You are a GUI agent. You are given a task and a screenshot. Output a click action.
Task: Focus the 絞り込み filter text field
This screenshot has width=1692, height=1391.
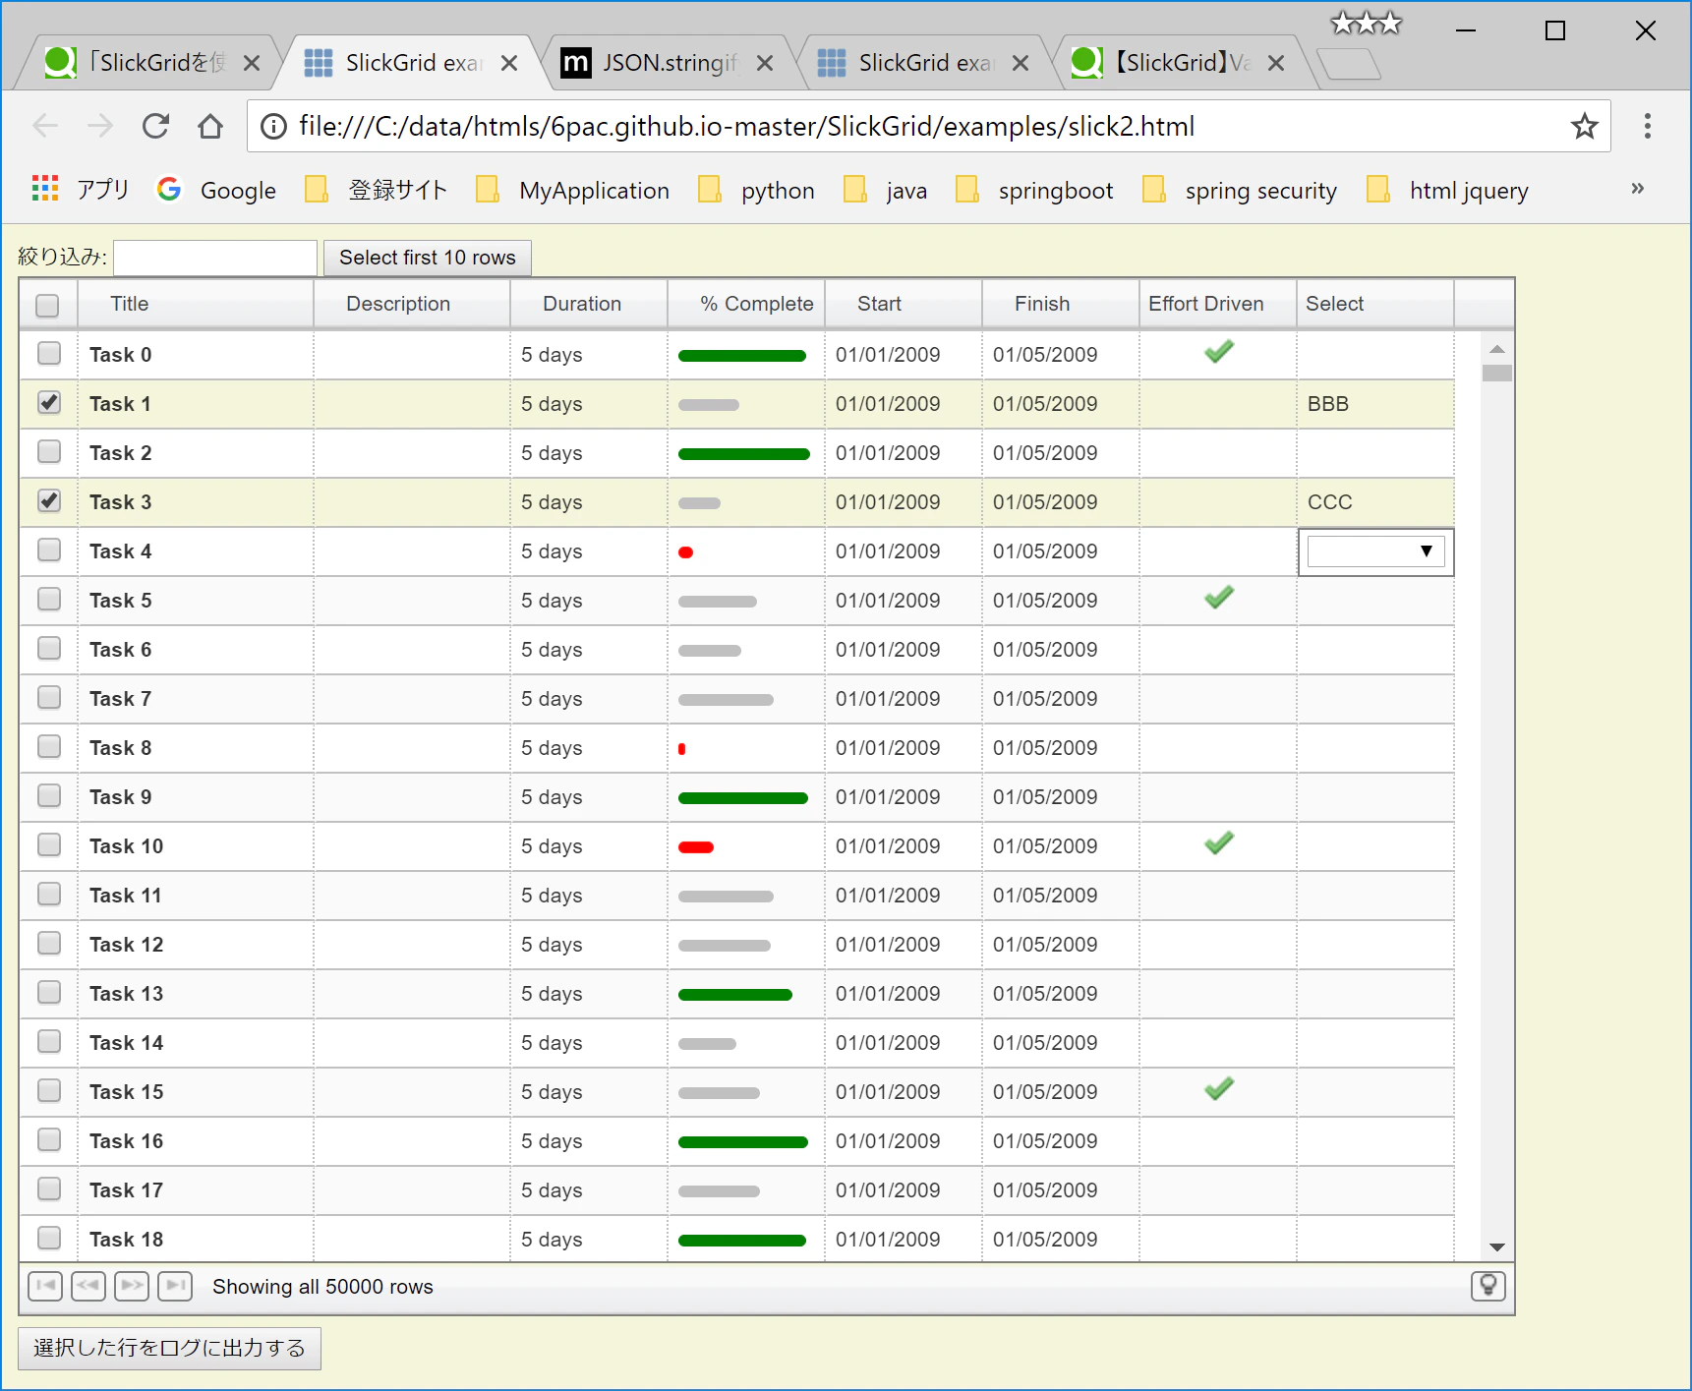tap(215, 258)
